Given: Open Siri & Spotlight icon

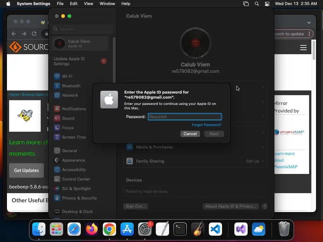Looking at the screenshot, I should [57, 188].
